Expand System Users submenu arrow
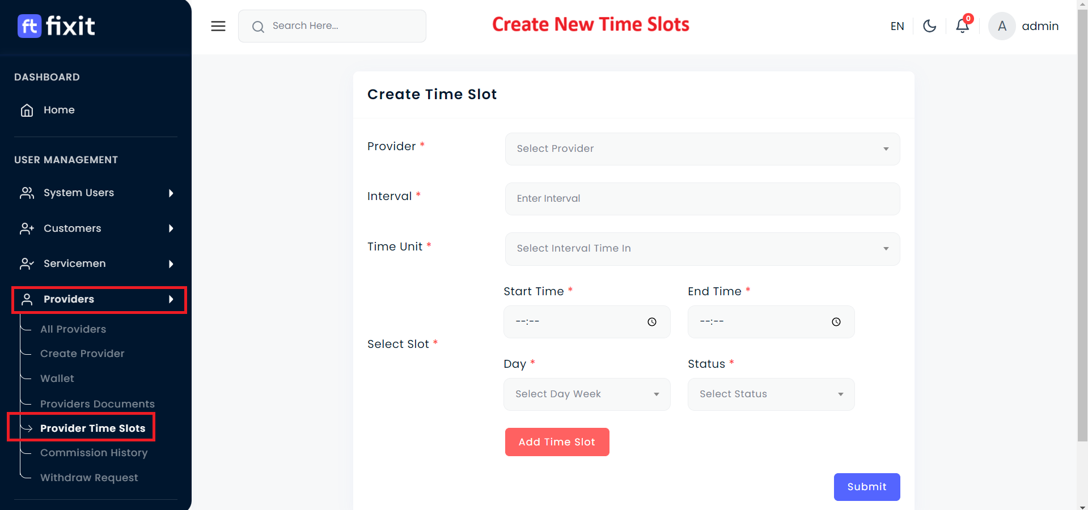1088x510 pixels. pyautogui.click(x=171, y=193)
